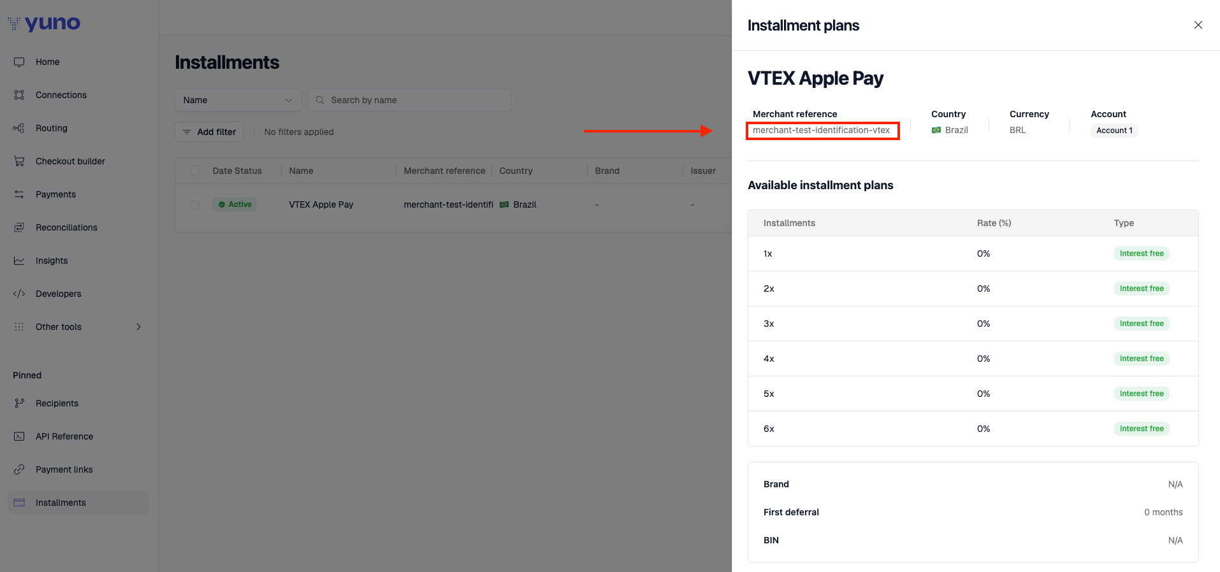Click the Brazil flag in table row
Screen dimensions: 1220x572
tap(504, 204)
